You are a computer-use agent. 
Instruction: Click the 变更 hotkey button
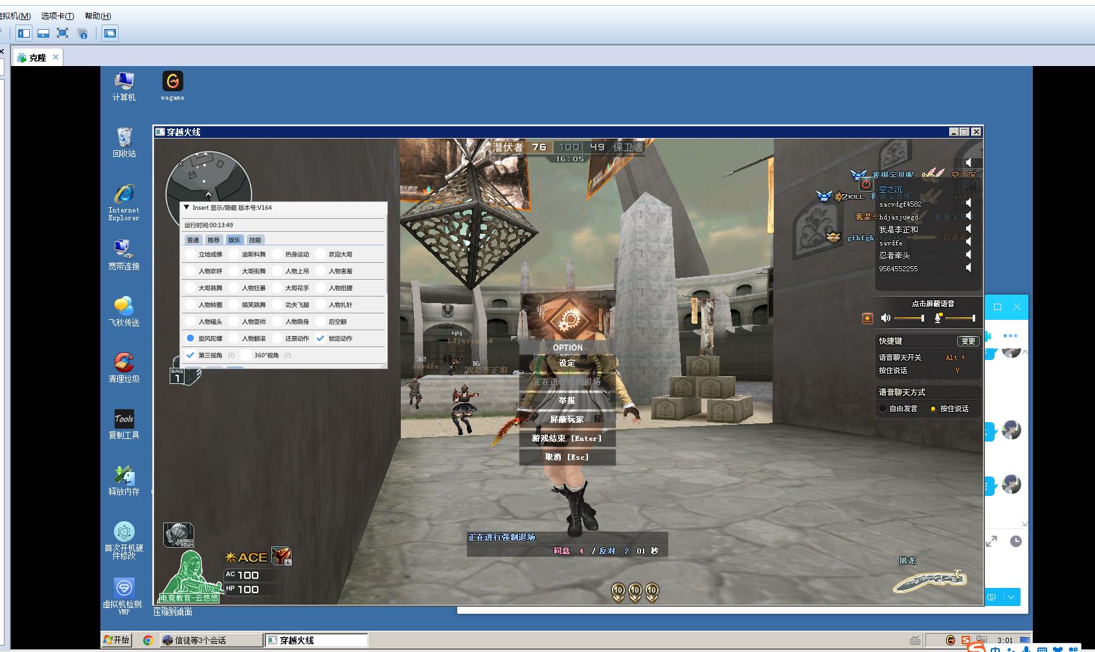coord(968,341)
